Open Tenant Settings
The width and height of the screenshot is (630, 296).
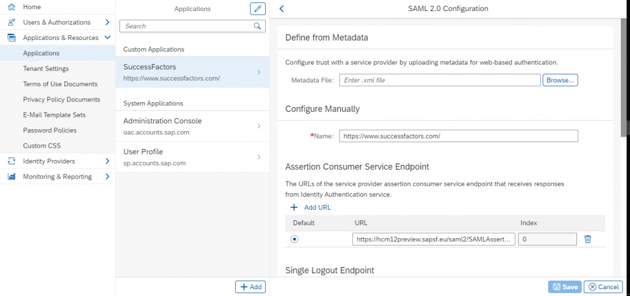tap(57, 69)
